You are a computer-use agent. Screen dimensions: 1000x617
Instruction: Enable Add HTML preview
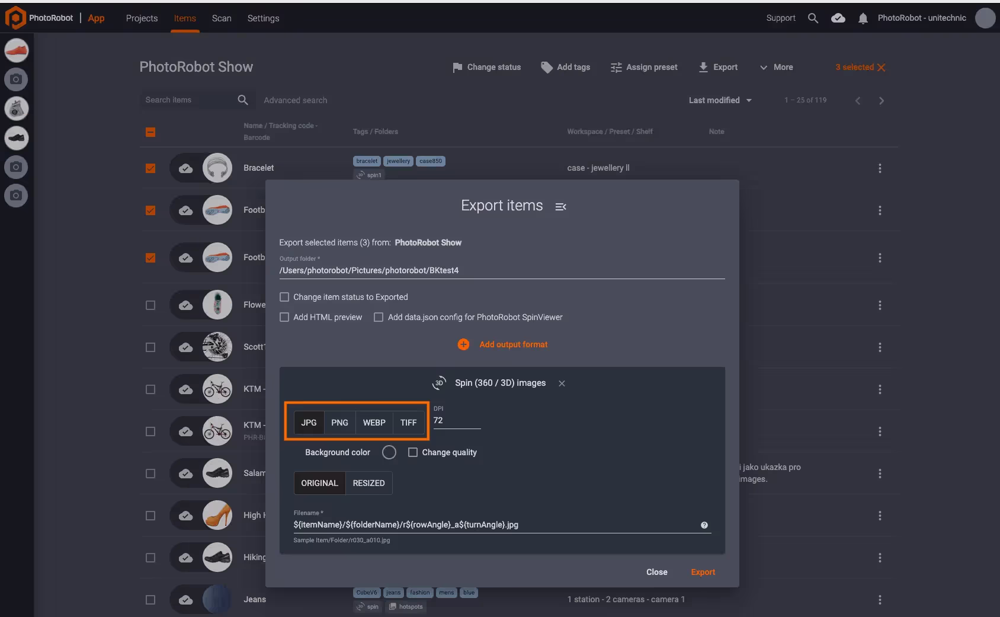pos(284,317)
